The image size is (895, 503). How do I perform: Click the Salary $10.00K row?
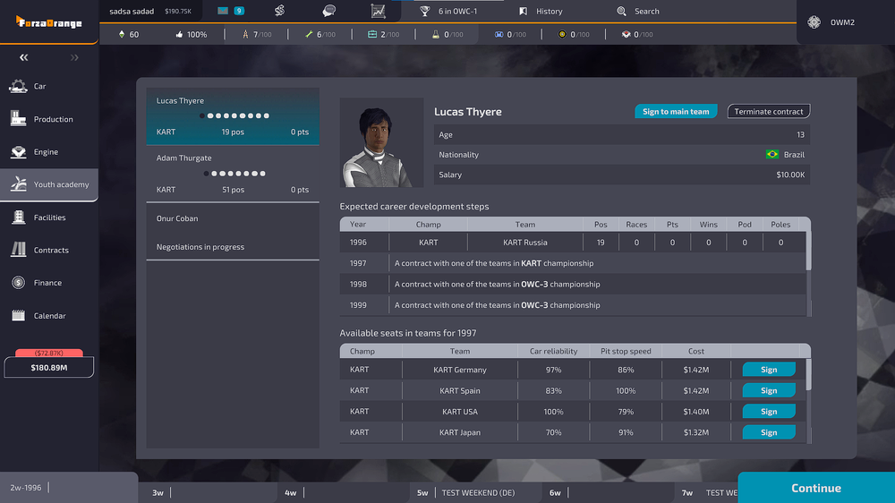[622, 175]
